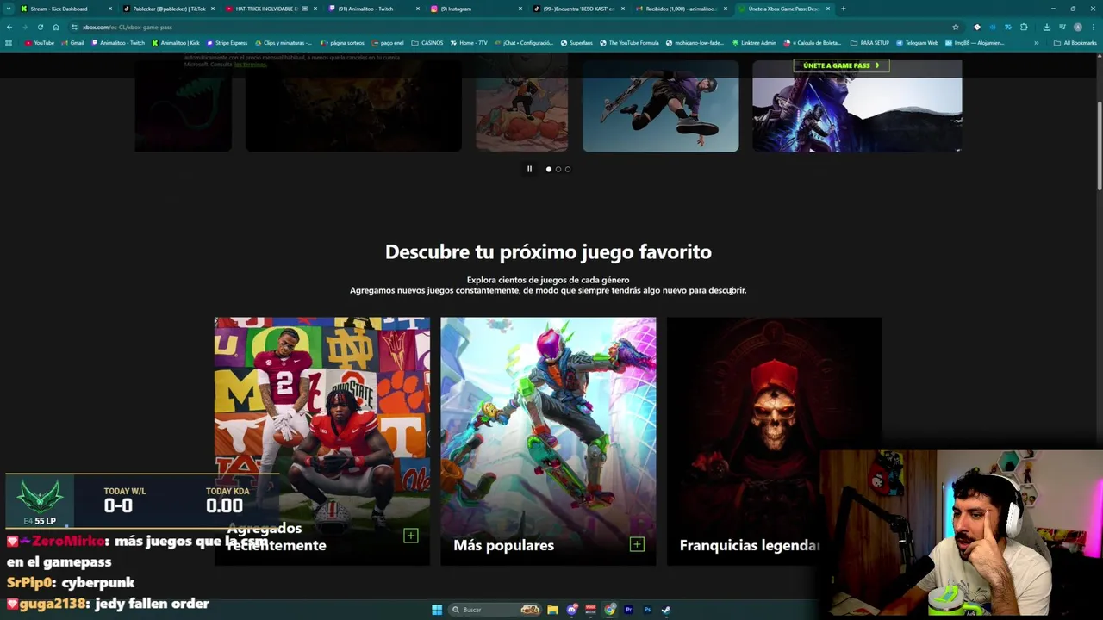Screen dimensions: 1103x620
Task: Open the Animalitoo - Twitch bookmark
Action: point(119,43)
